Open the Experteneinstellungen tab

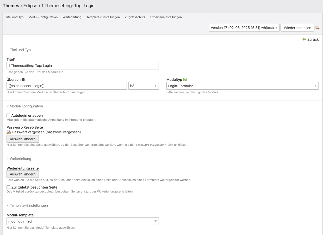coord(166,17)
